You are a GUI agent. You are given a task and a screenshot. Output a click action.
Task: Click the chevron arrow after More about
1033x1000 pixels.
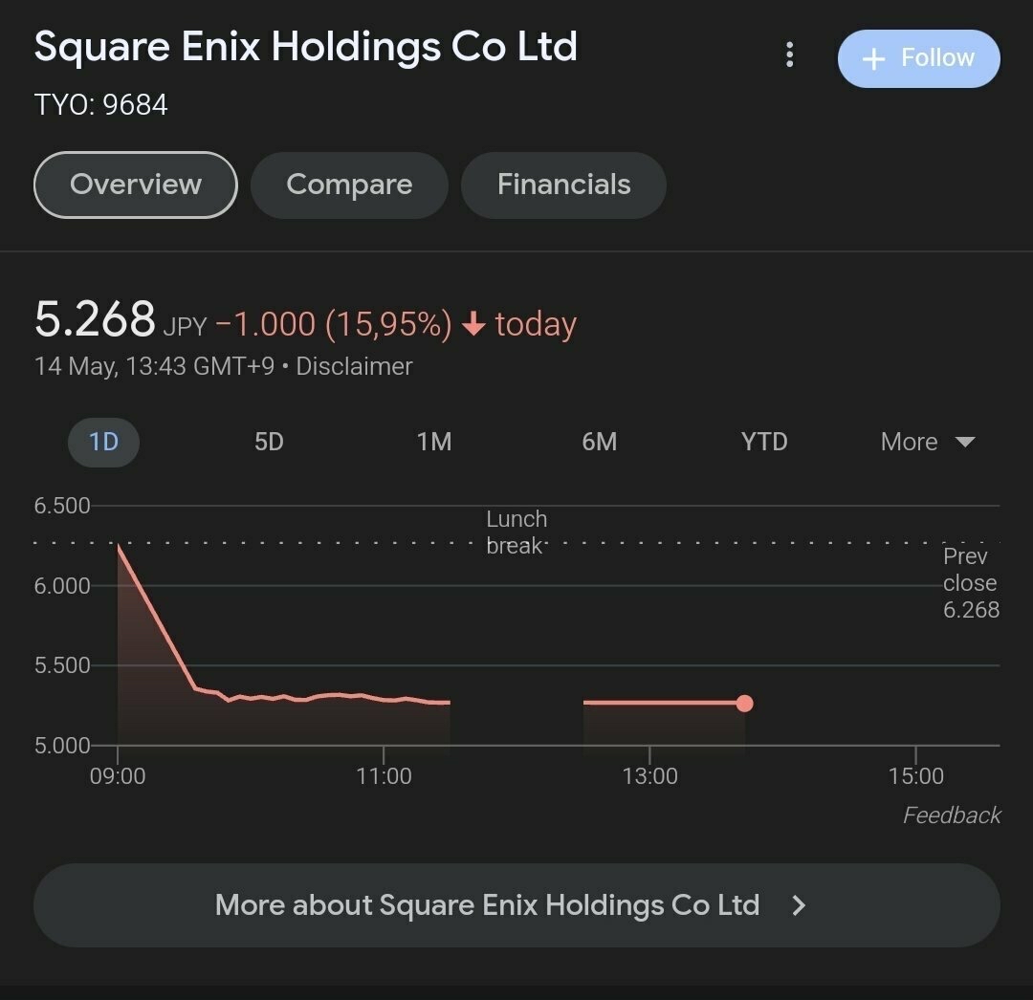[800, 905]
